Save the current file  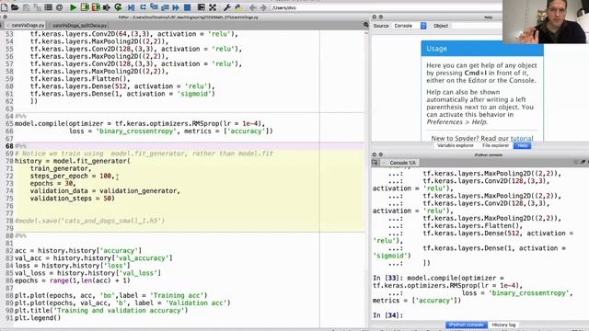(x=27, y=7)
